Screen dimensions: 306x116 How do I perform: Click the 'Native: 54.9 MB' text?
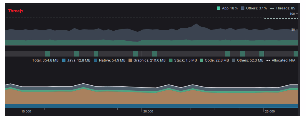click(112, 60)
